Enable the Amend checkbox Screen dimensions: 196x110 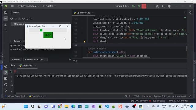(12, 41)
